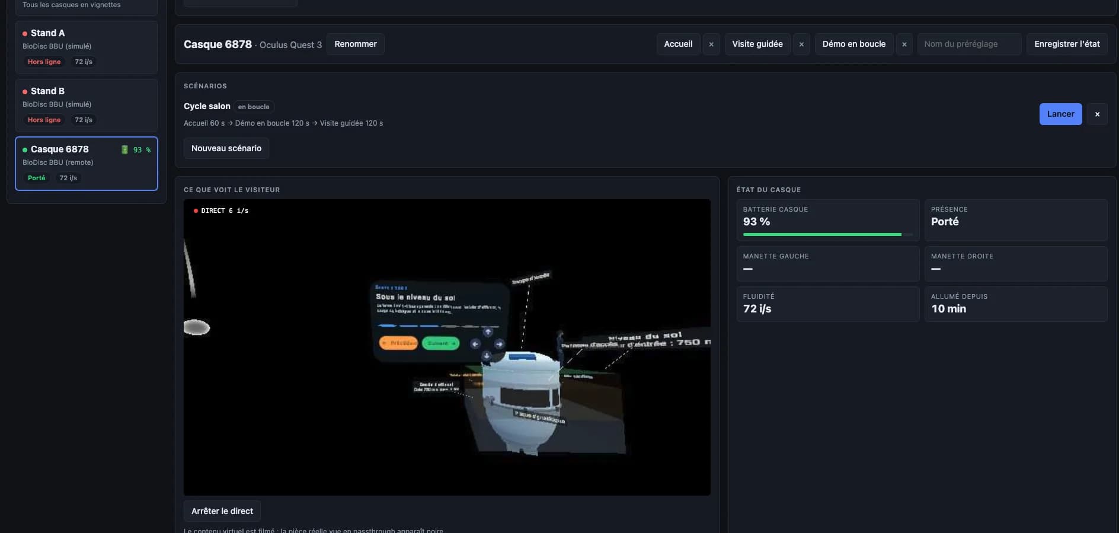This screenshot has width=1119, height=533.
Task: Remove the Accueil preset with its x
Action: coord(711,44)
